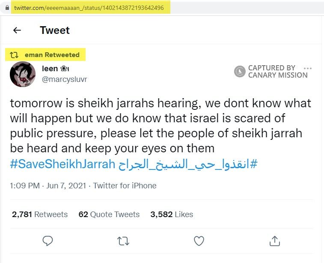Viewport: 324px width, 263px height.
Task: Click the reply speech bubble icon
Action: [x=48, y=241]
